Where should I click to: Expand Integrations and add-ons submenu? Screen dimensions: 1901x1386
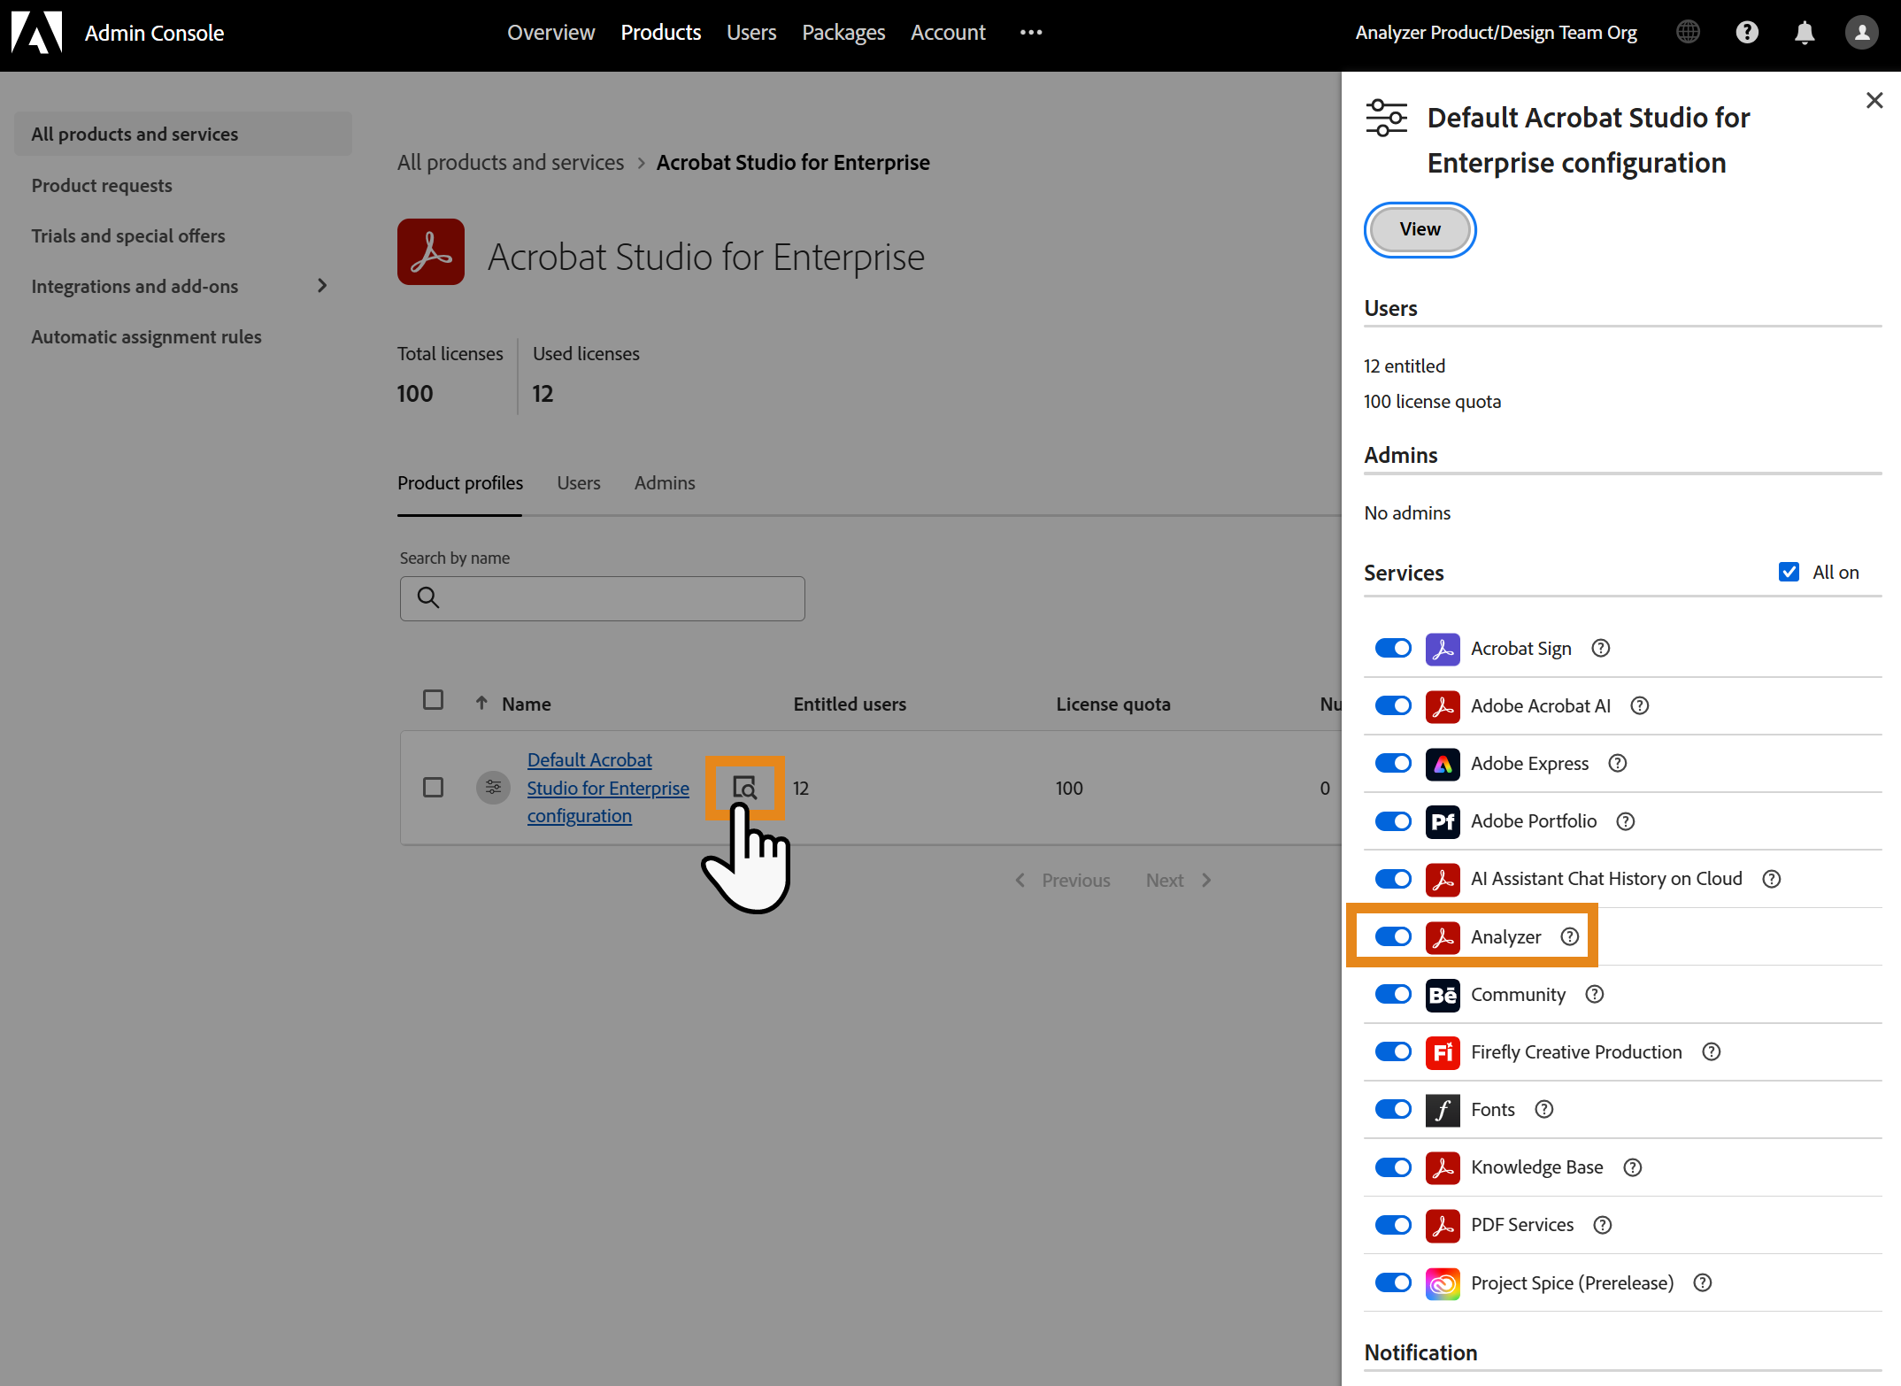321,286
